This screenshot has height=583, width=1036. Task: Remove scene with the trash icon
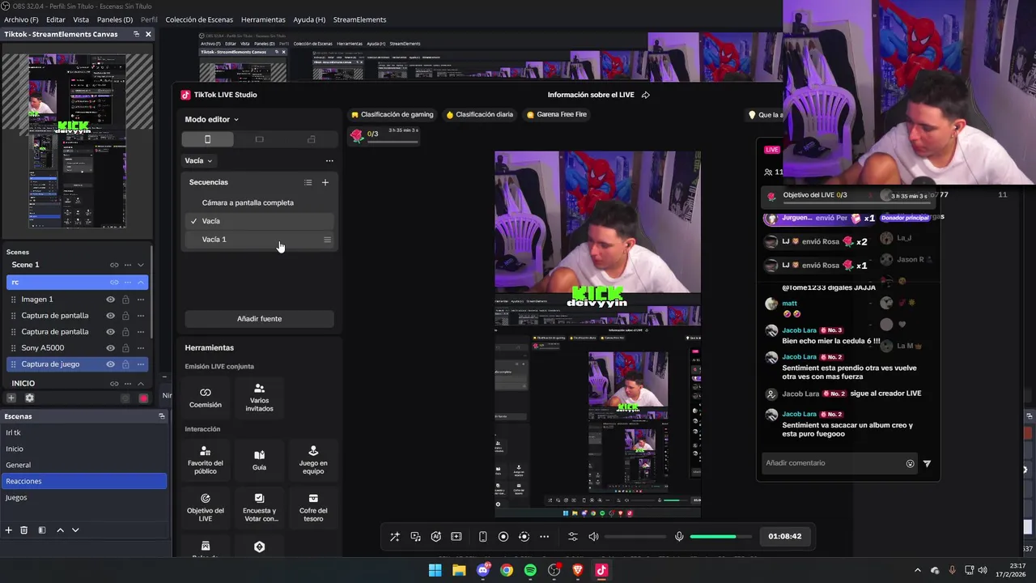pyautogui.click(x=24, y=530)
